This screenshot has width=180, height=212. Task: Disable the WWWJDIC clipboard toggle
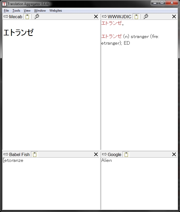136,17
